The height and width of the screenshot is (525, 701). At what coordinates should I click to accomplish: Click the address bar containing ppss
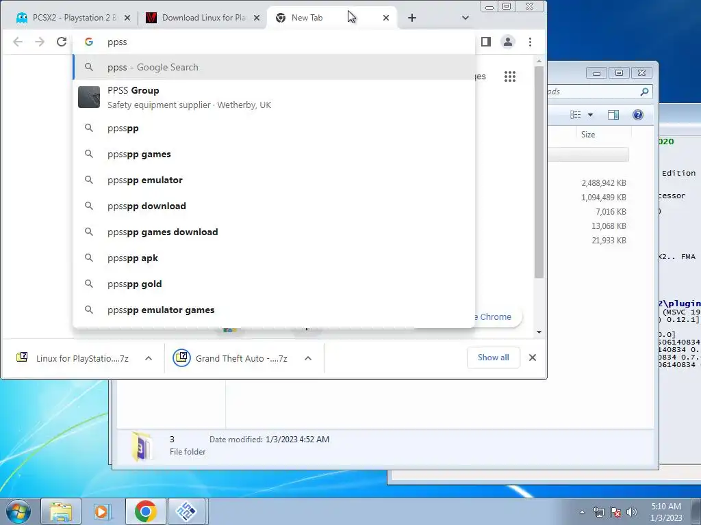(x=274, y=42)
